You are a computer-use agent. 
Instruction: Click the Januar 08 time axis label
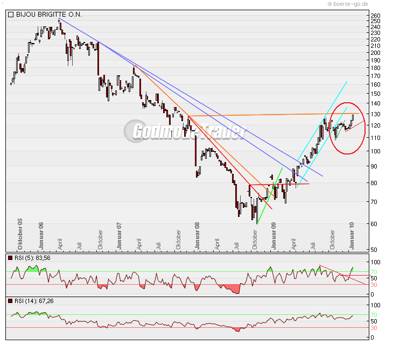tap(197, 236)
